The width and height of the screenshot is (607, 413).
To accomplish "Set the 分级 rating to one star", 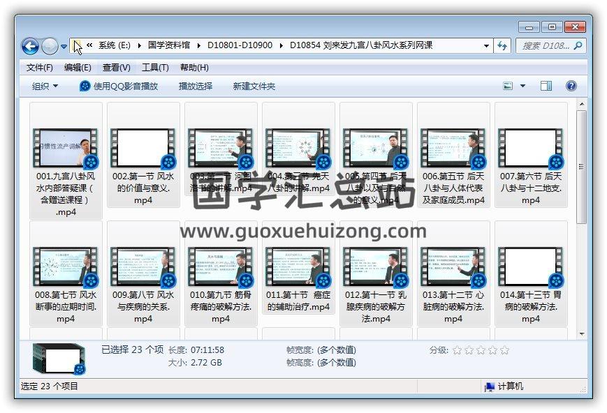I will point(458,350).
